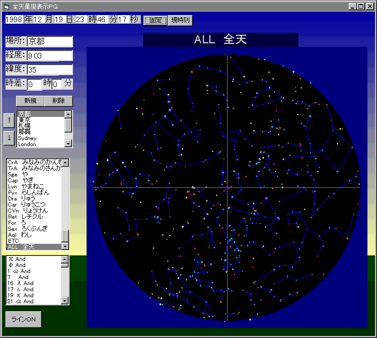Image resolution: width=377 pixels, height=338 pixels.
Task: Select Ret レチクル constellation
Action: 34,217
